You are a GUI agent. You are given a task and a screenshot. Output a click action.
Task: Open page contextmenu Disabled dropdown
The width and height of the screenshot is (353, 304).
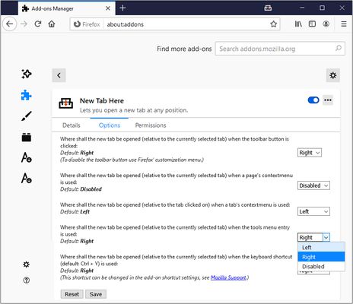(313, 185)
